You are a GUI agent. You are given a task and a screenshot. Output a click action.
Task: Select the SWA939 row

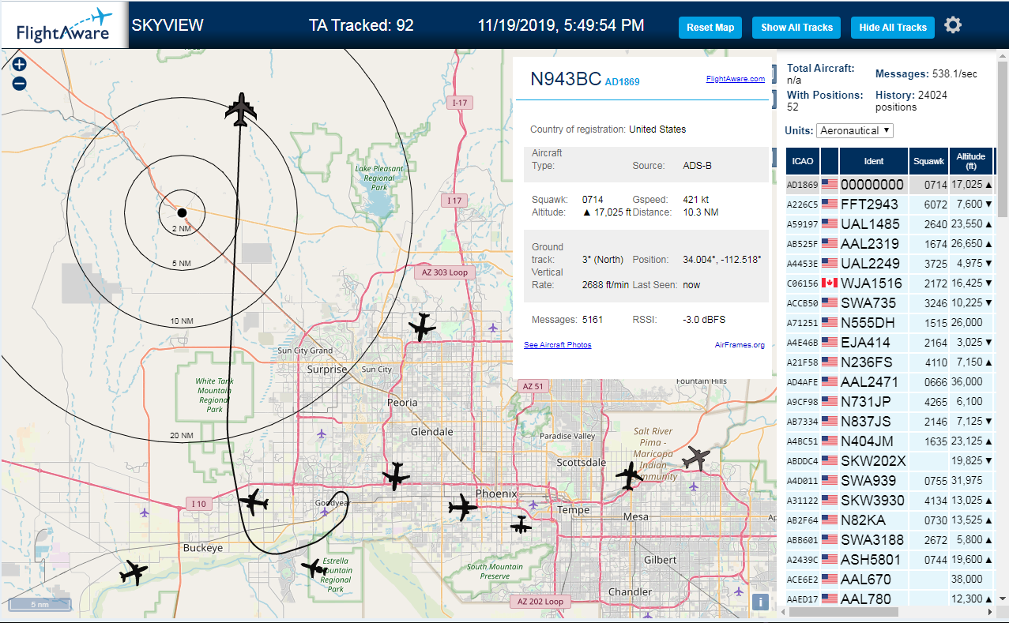tap(889, 480)
